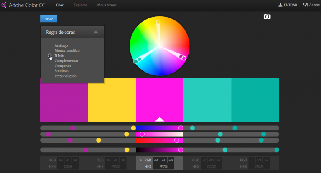This screenshot has height=173, width=321.
Task: Click the white base-color triangle on magenta swatch
Action: pyautogui.click(x=160, y=119)
